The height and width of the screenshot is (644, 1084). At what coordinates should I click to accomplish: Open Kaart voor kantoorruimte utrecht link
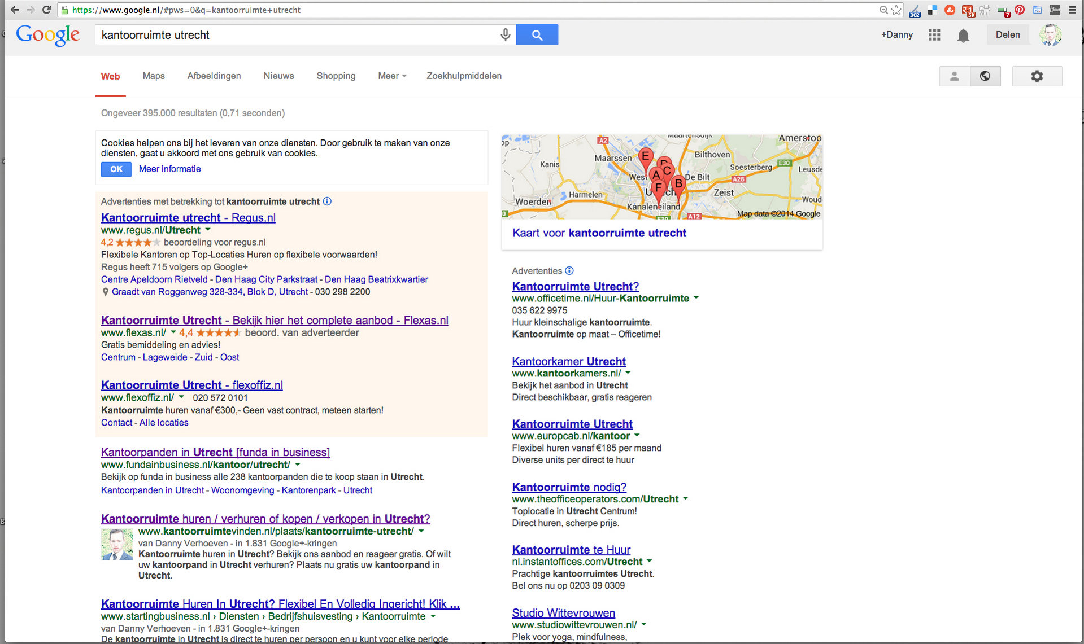coord(599,233)
